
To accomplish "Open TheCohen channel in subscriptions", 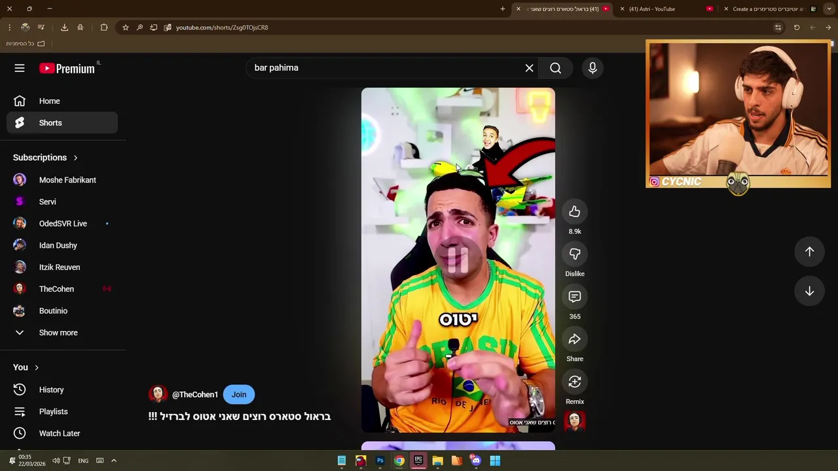I will point(62,289).
